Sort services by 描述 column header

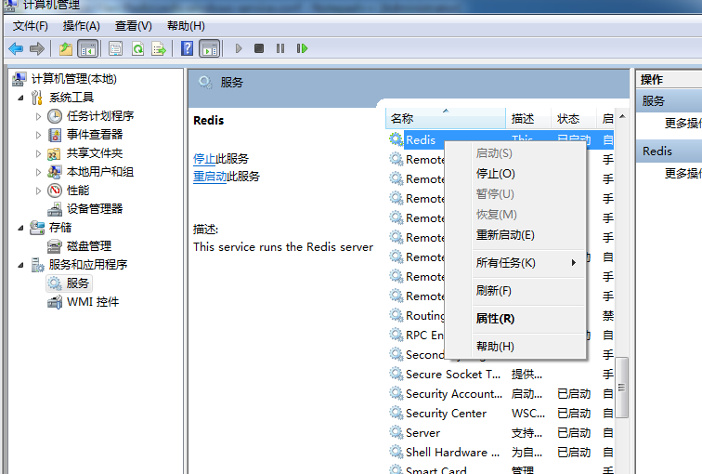point(528,119)
